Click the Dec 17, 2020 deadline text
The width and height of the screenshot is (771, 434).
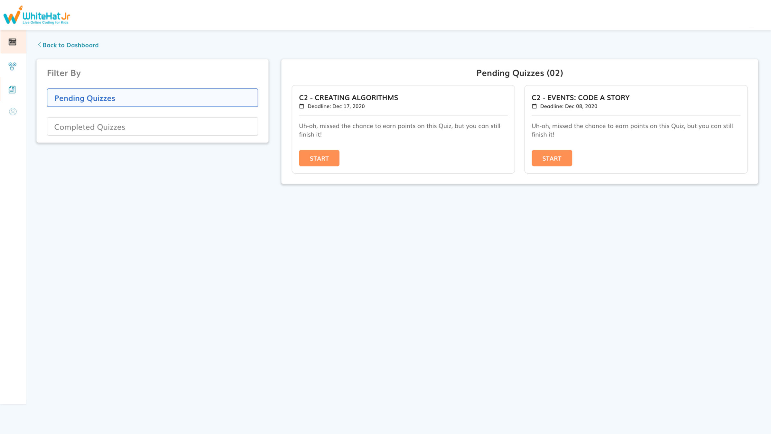[x=348, y=106]
